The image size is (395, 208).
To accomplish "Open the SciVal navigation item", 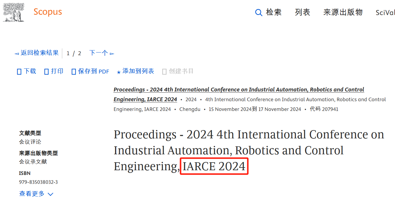I will (x=385, y=13).
